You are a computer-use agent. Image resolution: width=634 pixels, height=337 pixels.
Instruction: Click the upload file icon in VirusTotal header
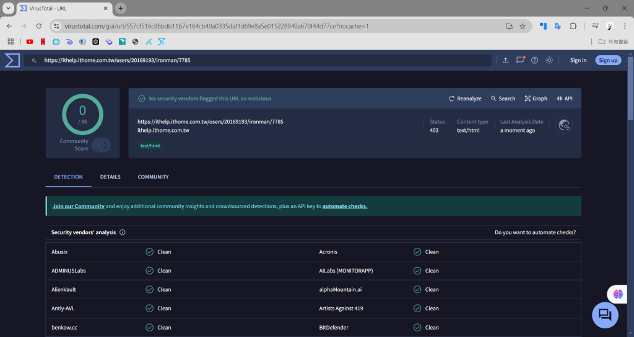[x=505, y=60]
